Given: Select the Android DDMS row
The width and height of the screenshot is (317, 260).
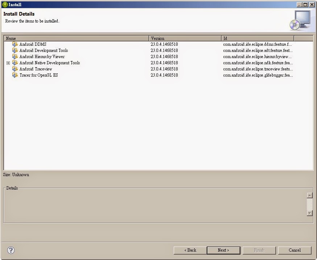Looking at the screenshot, I should [158, 44].
